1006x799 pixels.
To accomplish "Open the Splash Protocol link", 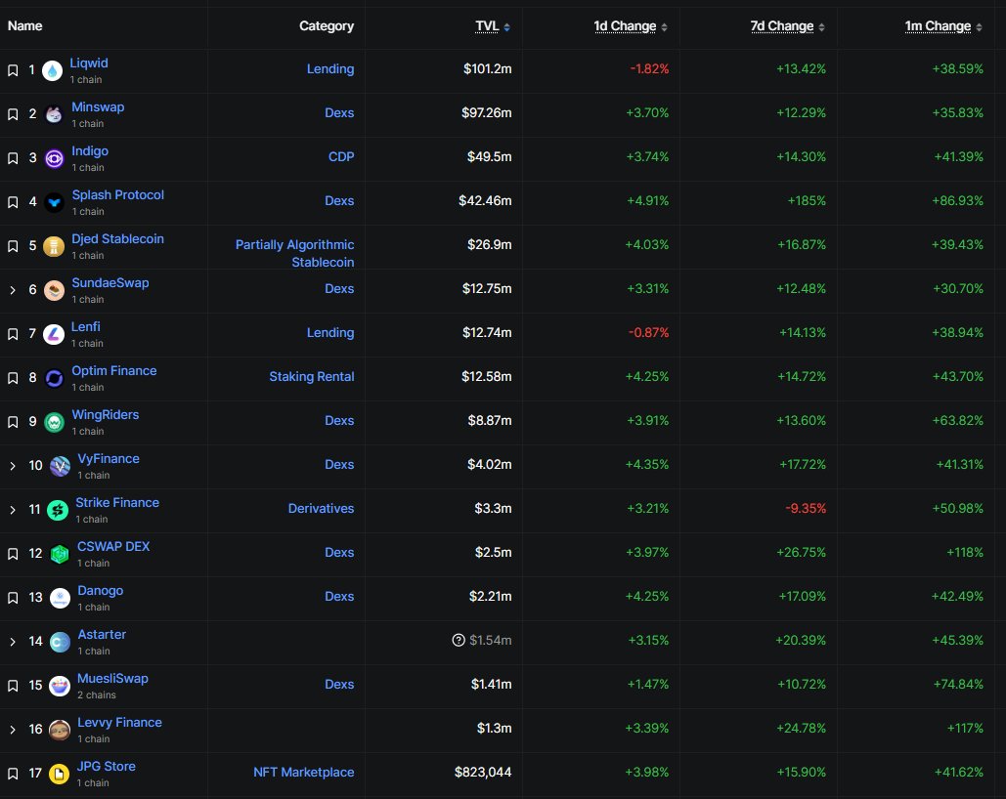I will [118, 195].
